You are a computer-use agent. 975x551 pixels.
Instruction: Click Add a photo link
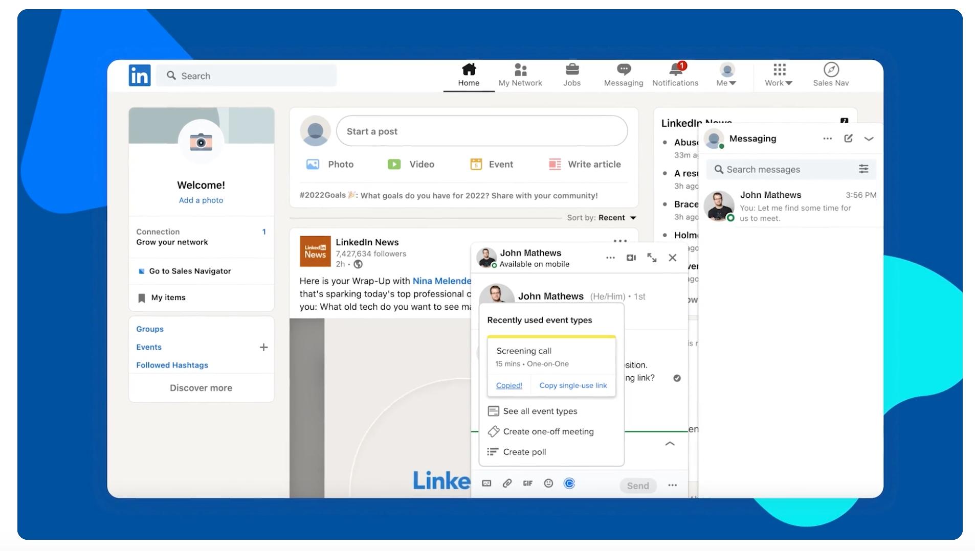pyautogui.click(x=201, y=200)
